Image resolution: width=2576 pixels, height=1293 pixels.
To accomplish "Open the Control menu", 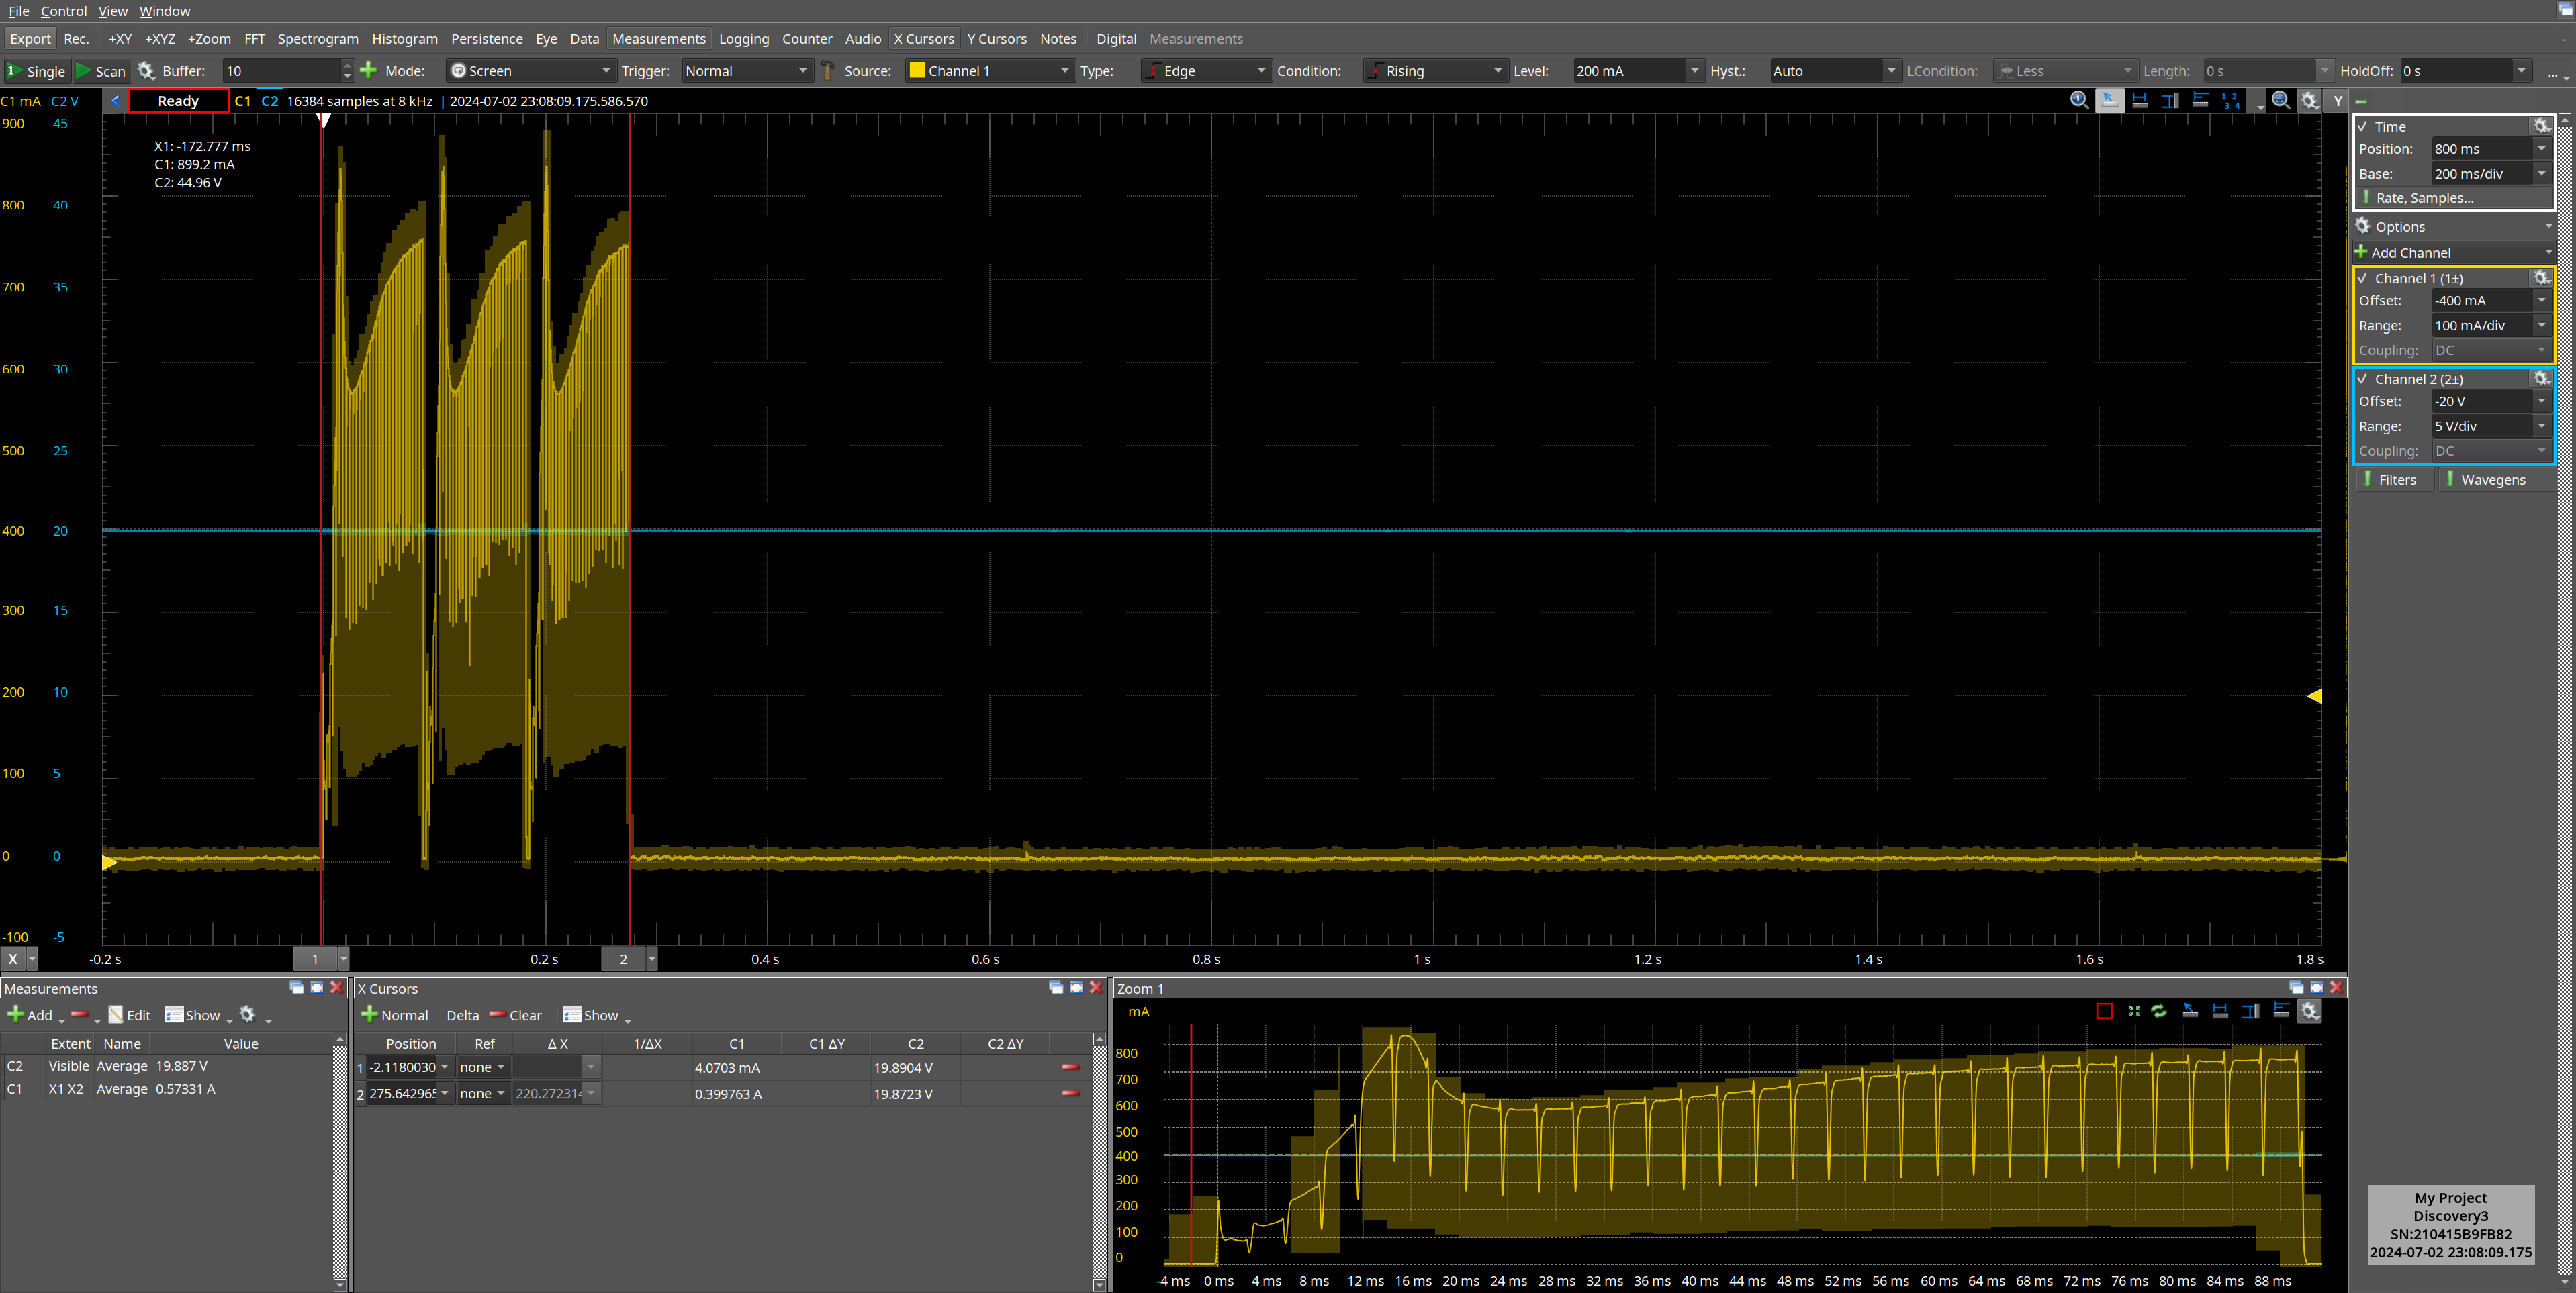I will pyautogui.click(x=63, y=11).
